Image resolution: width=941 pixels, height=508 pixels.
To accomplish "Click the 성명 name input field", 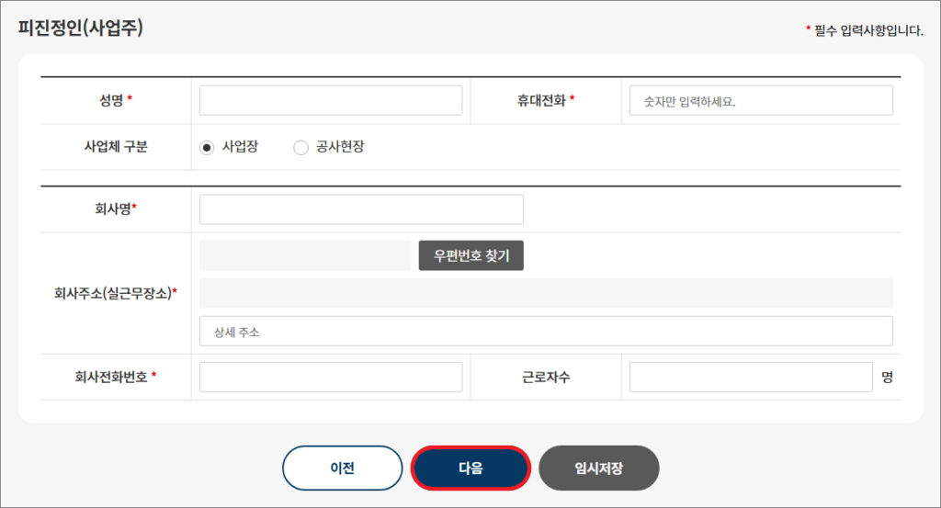I will tap(331, 100).
